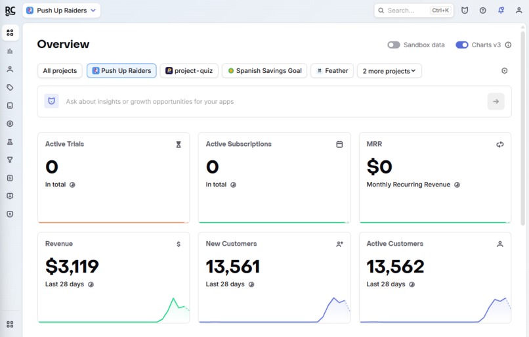Open the Product catalog tag icon
529x337 pixels.
[x=10, y=87]
